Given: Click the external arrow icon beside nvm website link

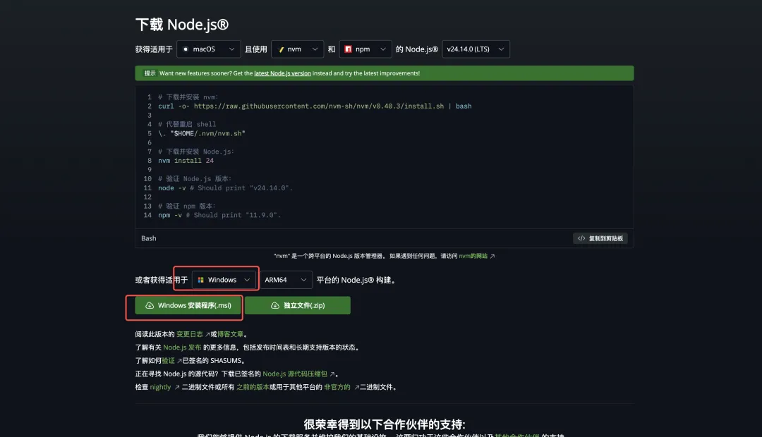Looking at the screenshot, I should [492, 257].
